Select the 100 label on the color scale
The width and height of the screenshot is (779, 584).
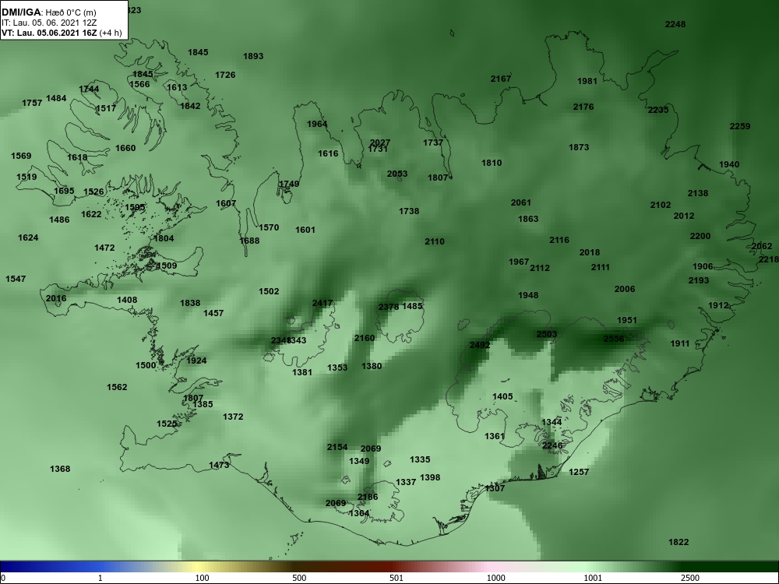(x=202, y=578)
